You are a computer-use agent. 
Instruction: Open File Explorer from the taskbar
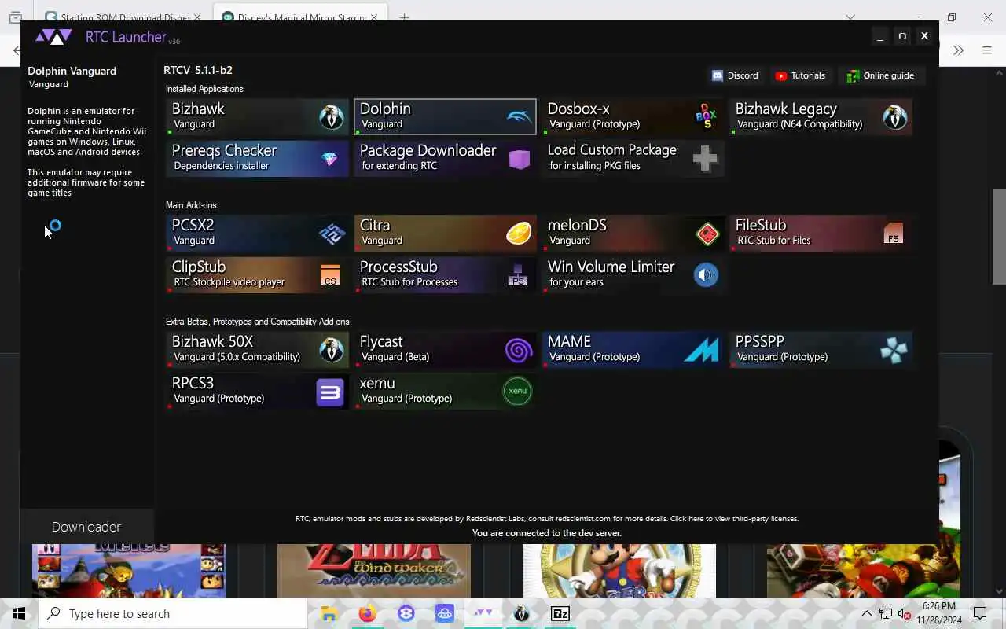coord(329,613)
